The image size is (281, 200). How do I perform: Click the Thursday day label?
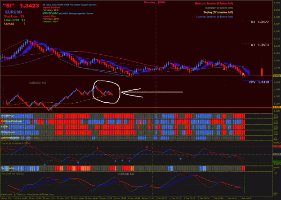click(149, 2)
